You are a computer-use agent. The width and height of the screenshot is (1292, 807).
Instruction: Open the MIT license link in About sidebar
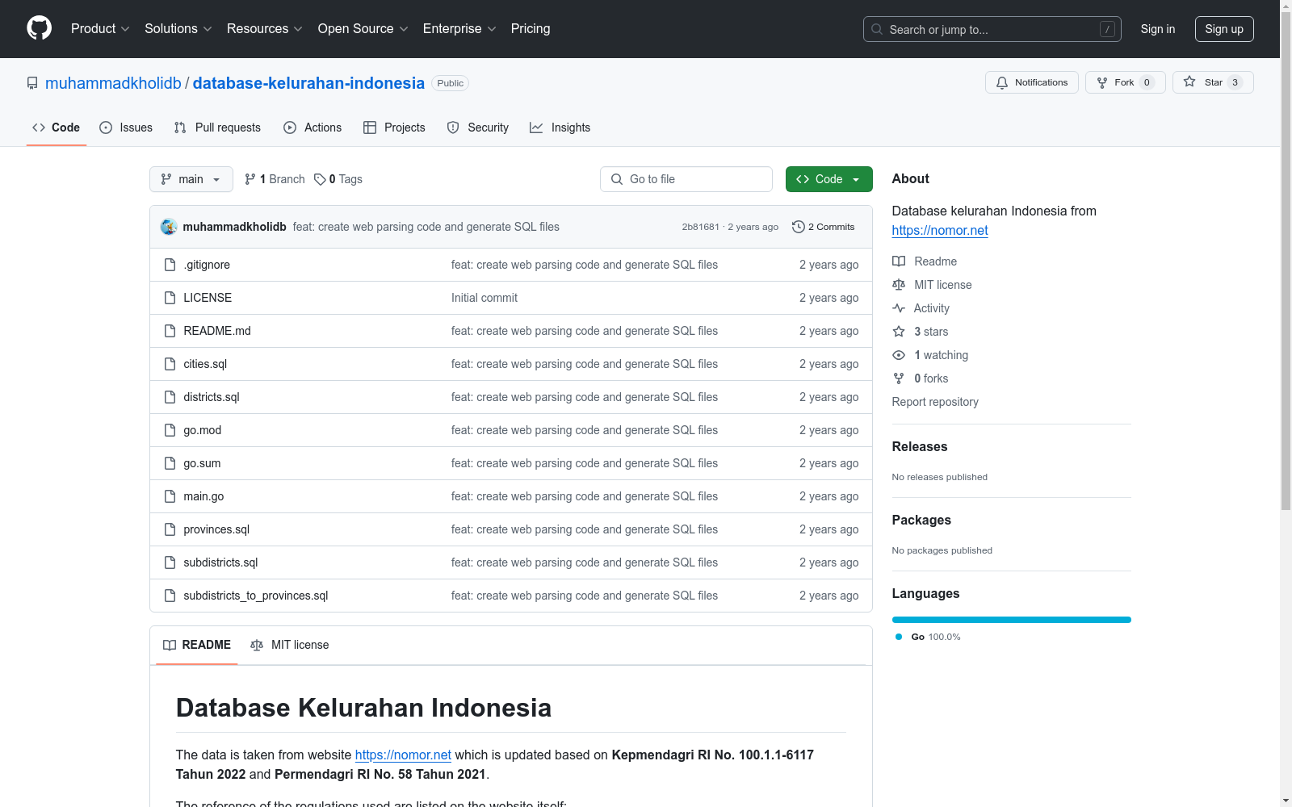(932, 285)
